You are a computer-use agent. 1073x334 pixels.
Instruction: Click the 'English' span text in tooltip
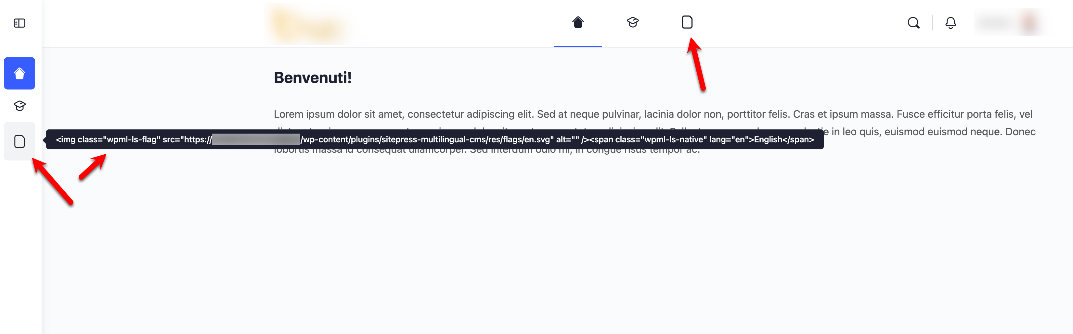click(768, 139)
